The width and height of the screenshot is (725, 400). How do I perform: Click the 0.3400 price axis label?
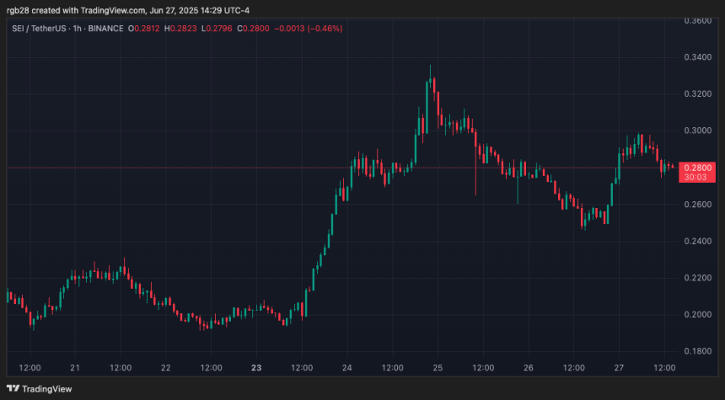(696, 57)
